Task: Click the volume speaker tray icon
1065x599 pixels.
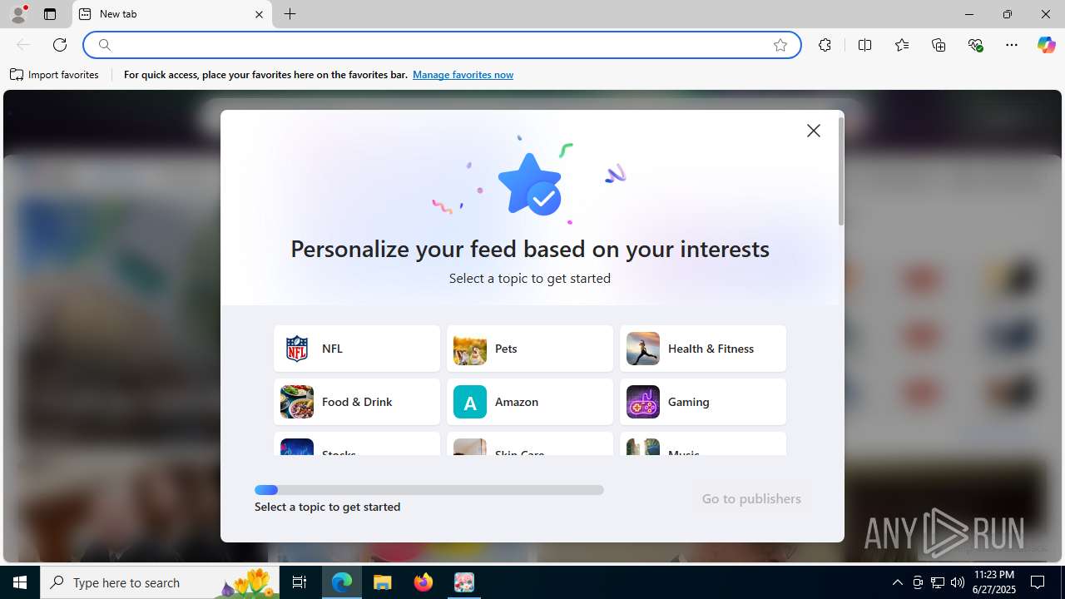Action: click(958, 582)
